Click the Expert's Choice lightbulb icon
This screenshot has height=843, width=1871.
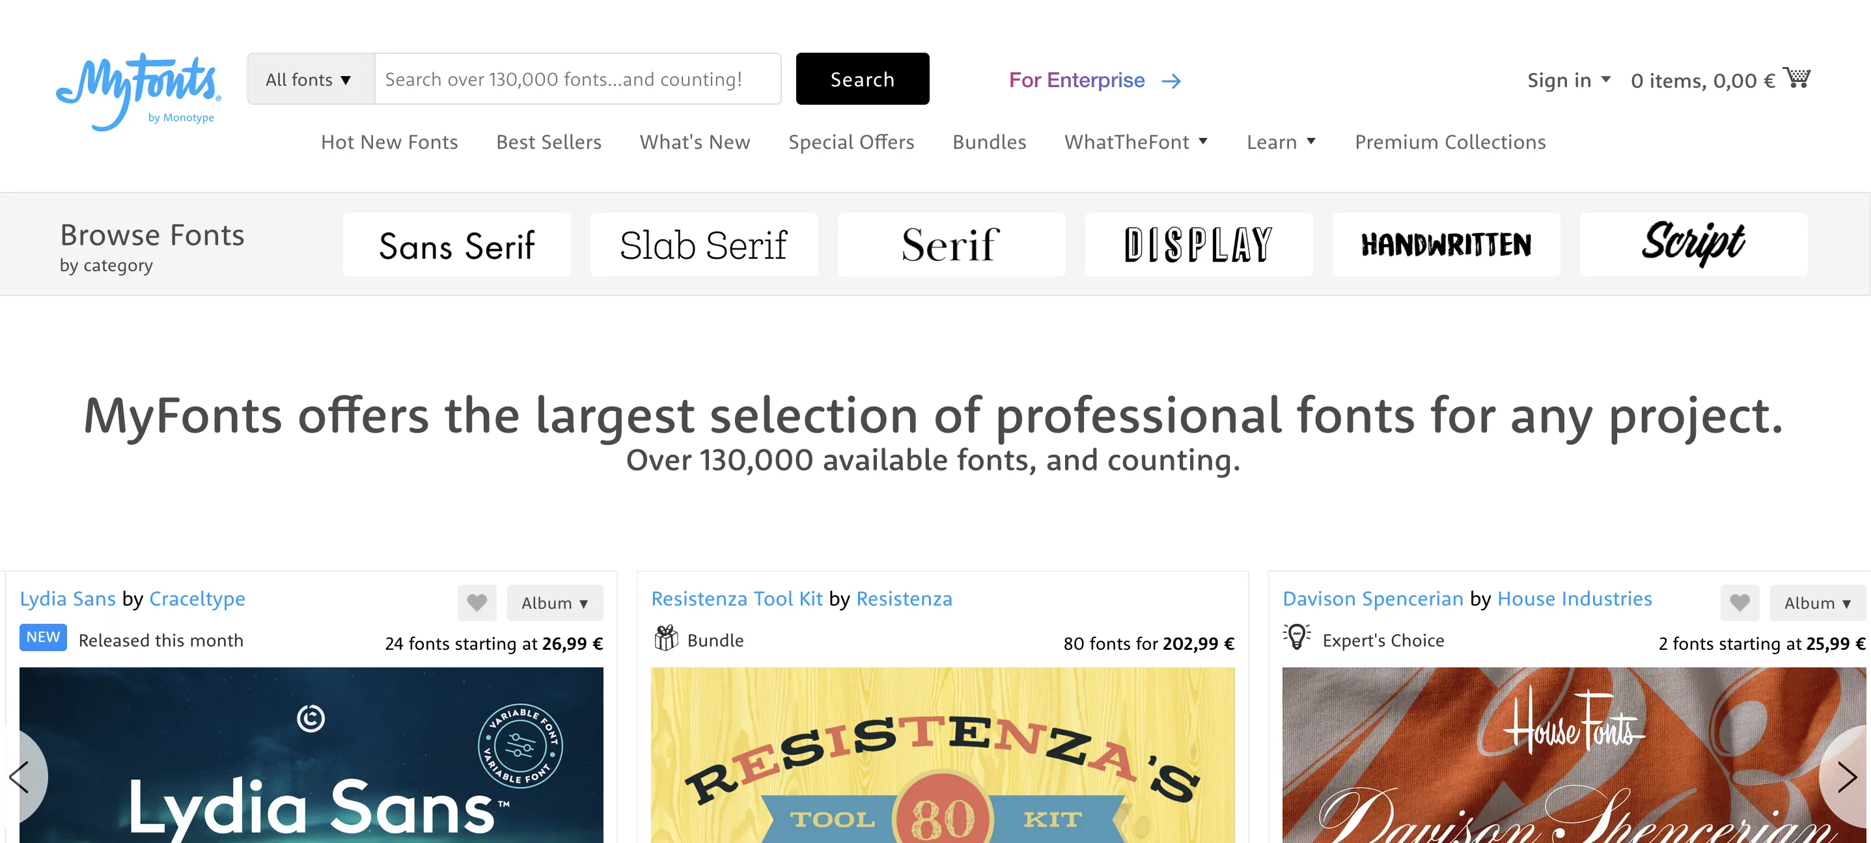1296,637
